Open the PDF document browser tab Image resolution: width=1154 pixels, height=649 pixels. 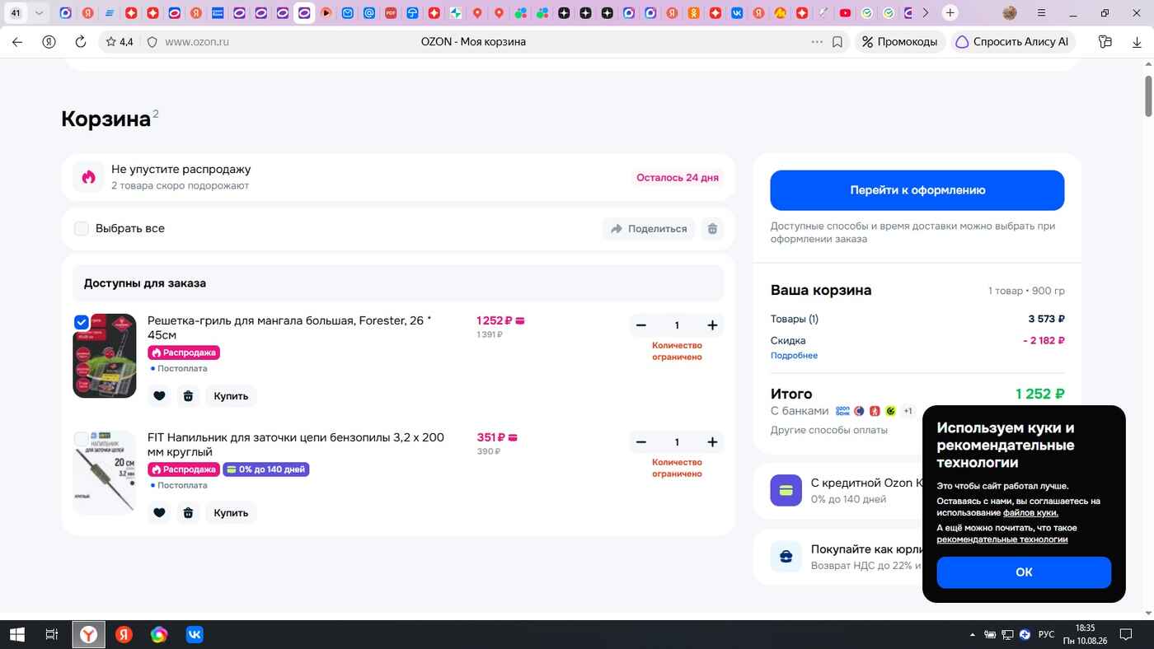[391, 13]
